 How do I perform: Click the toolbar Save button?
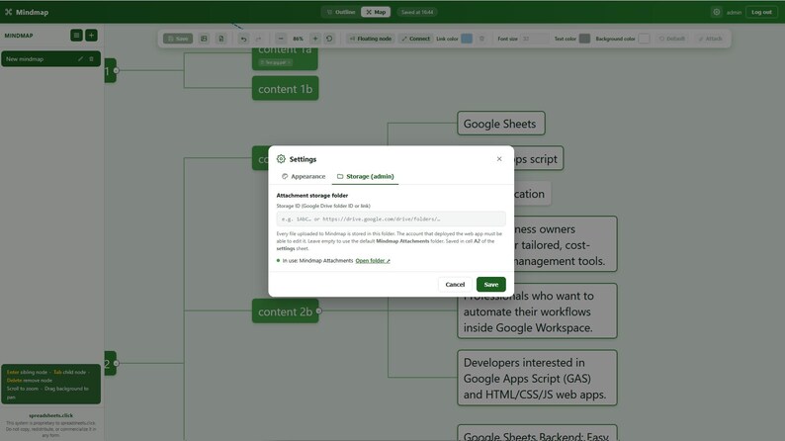click(x=178, y=39)
